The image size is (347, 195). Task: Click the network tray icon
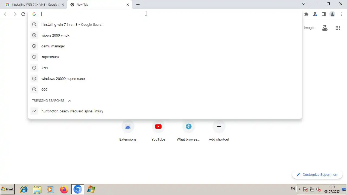point(312,189)
